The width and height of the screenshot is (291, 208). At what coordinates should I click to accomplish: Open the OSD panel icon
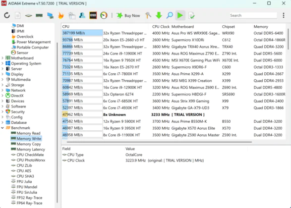[x=93, y=15]
